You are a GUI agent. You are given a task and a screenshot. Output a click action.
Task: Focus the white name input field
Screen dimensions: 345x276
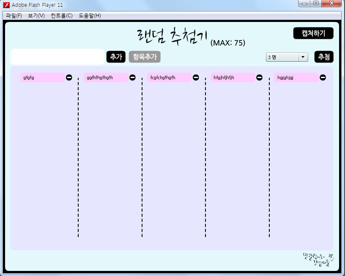pos(57,57)
